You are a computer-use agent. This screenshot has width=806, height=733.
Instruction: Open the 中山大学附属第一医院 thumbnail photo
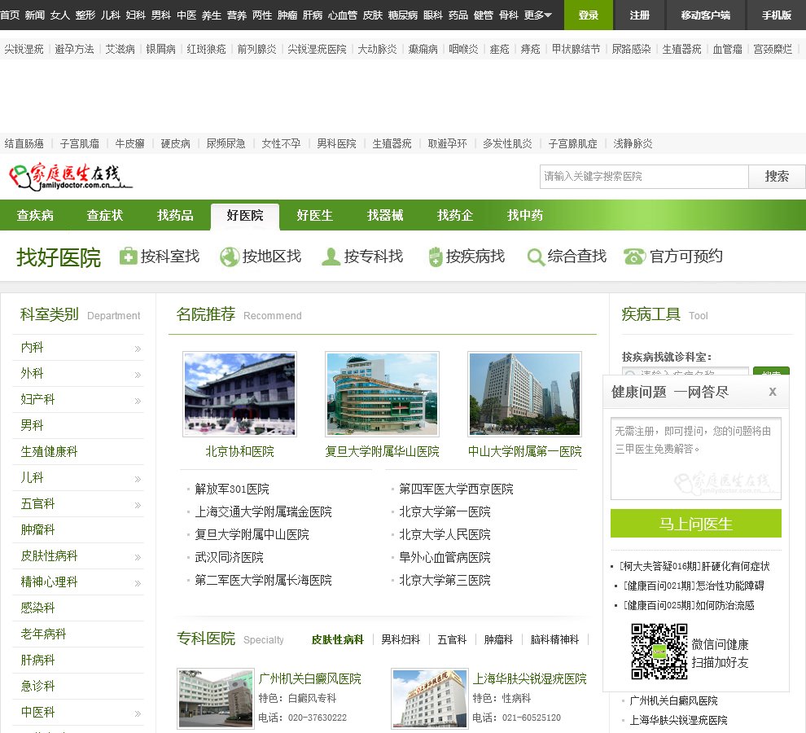pyautogui.click(x=525, y=394)
